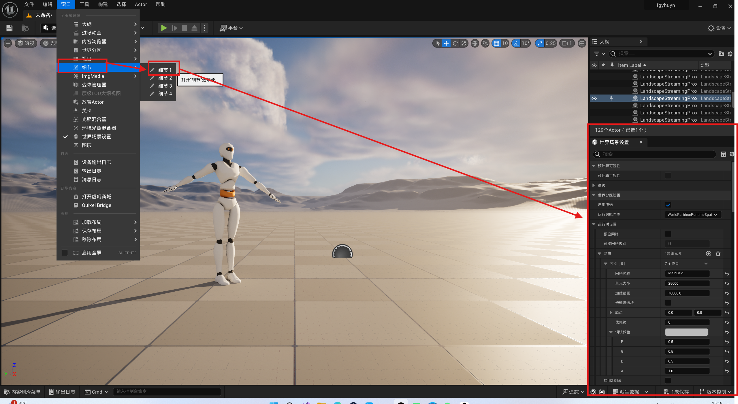
Task: Click the save level floppy icon
Action: [9, 28]
